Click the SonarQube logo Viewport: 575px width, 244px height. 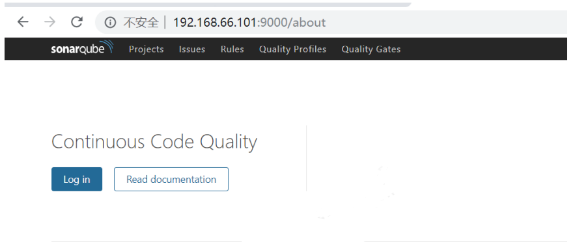[82, 48]
